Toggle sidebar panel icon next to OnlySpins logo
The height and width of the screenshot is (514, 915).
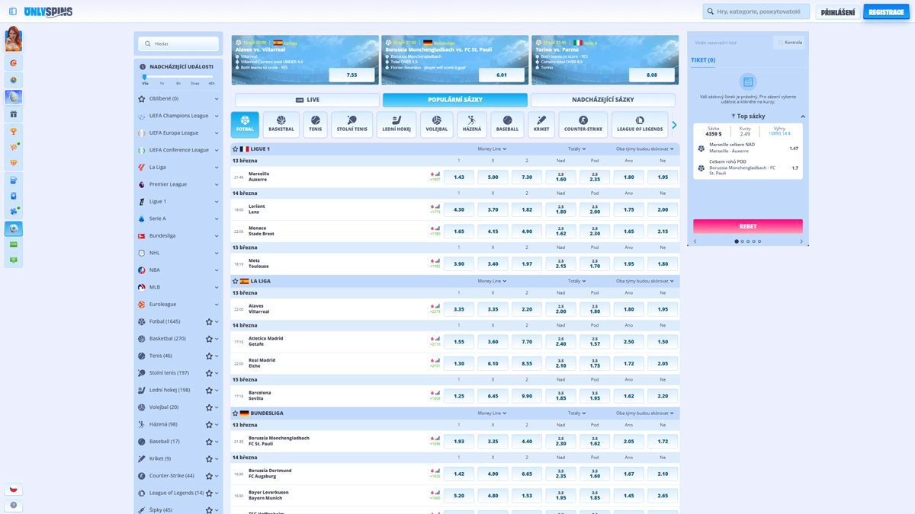click(x=13, y=11)
